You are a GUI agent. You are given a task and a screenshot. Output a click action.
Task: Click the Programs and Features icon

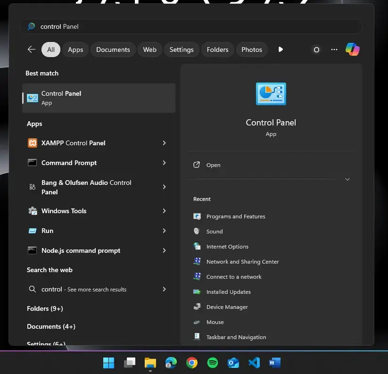pos(197,216)
